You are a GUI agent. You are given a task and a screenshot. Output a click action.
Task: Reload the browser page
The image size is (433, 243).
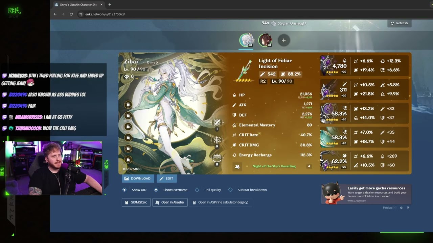pos(71,14)
